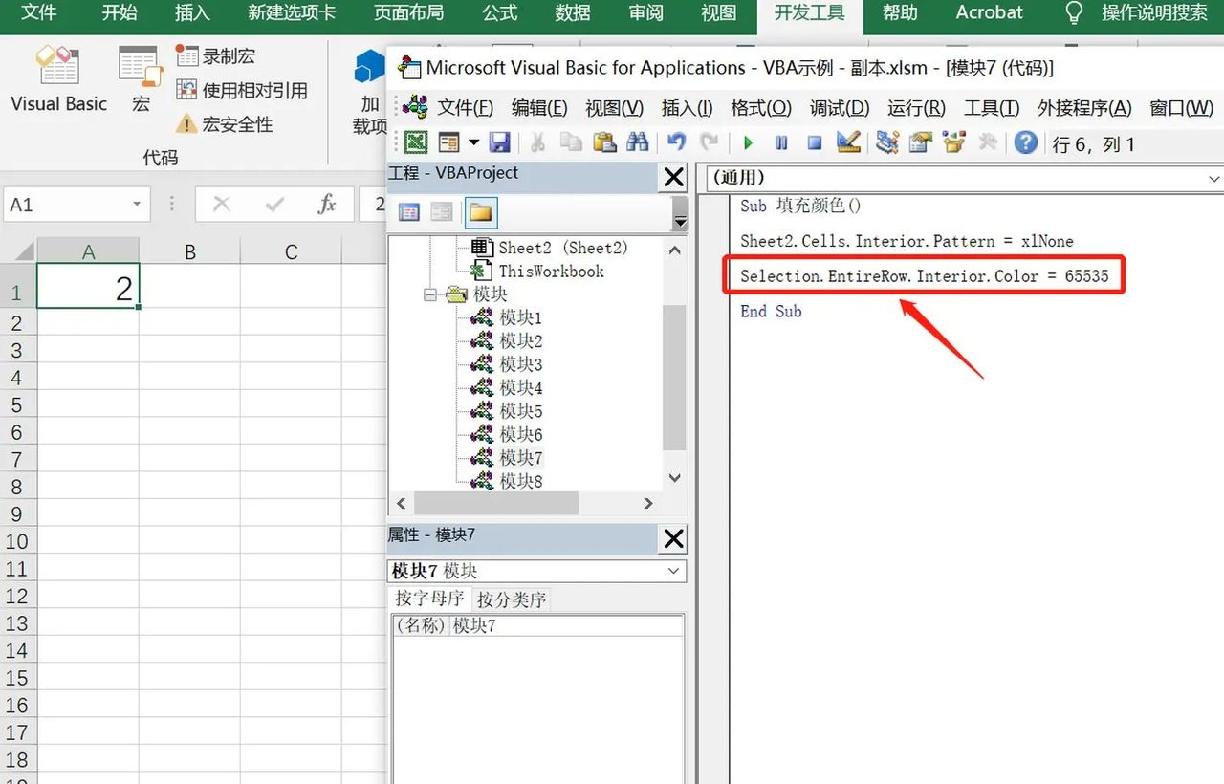Click the Save icon in the VBA editor
The height and width of the screenshot is (784, 1224).
500,142
